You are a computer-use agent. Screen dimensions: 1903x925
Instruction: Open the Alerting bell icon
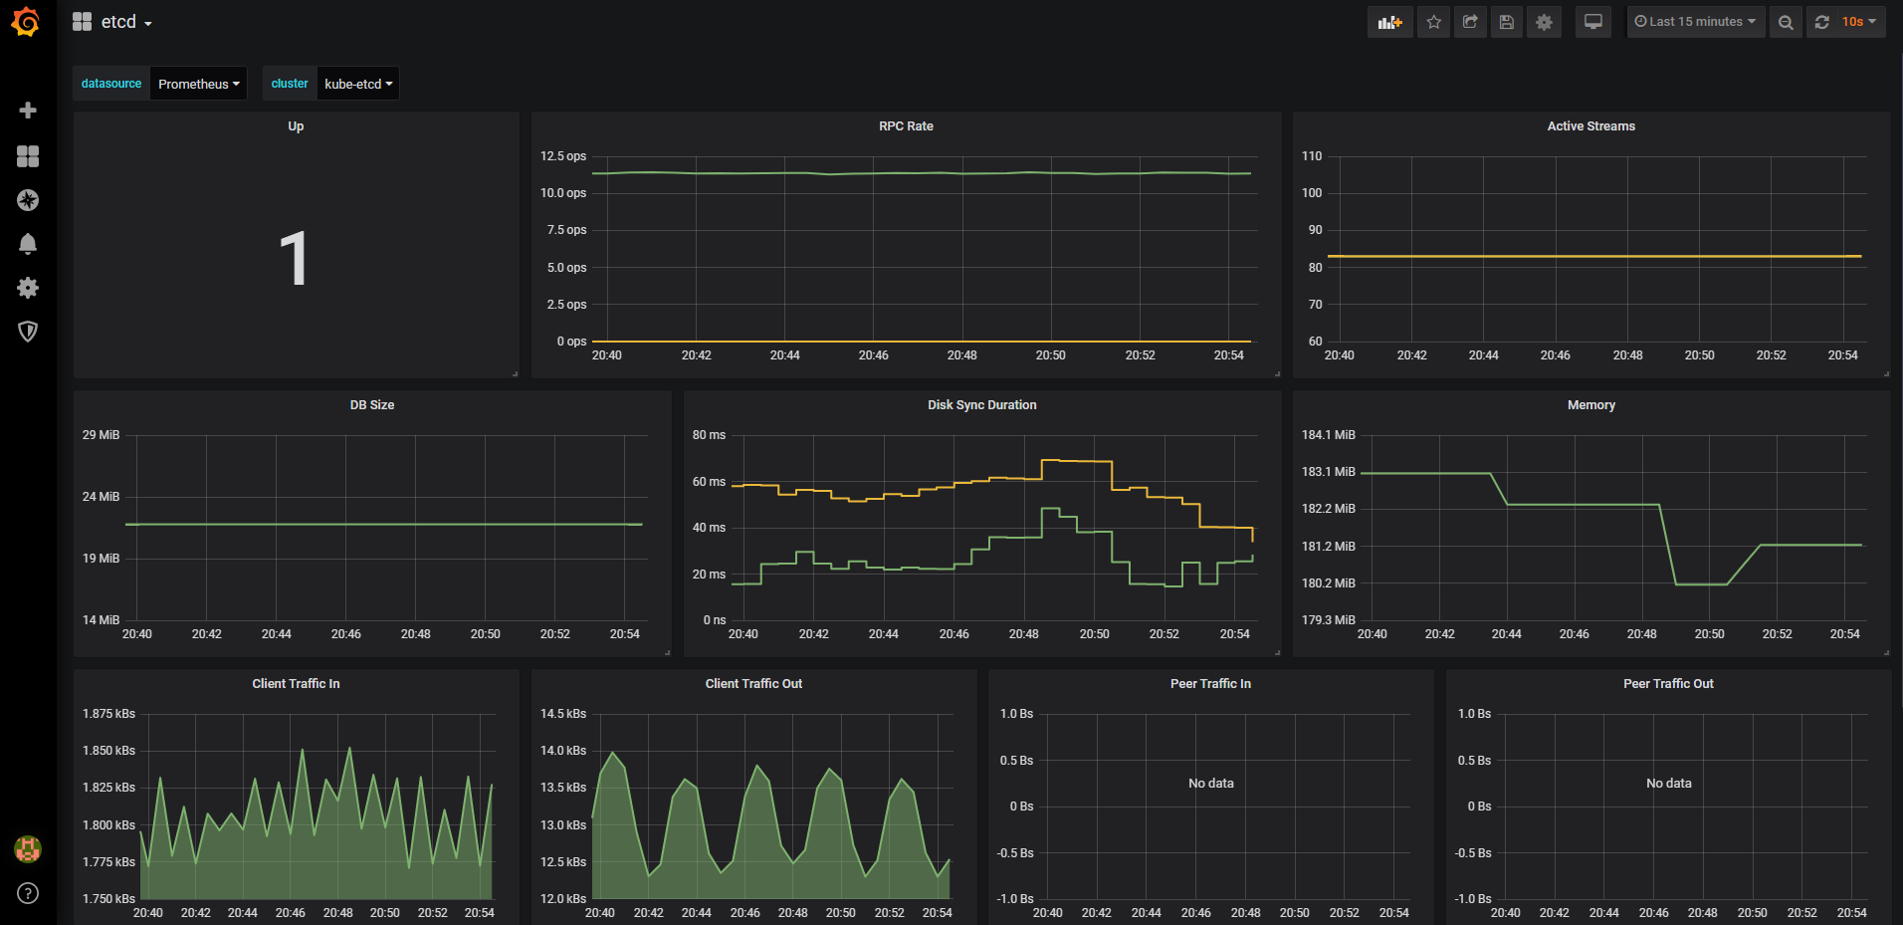coord(28,244)
